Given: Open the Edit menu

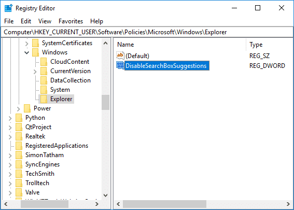Looking at the screenshot, I should point(26,21).
